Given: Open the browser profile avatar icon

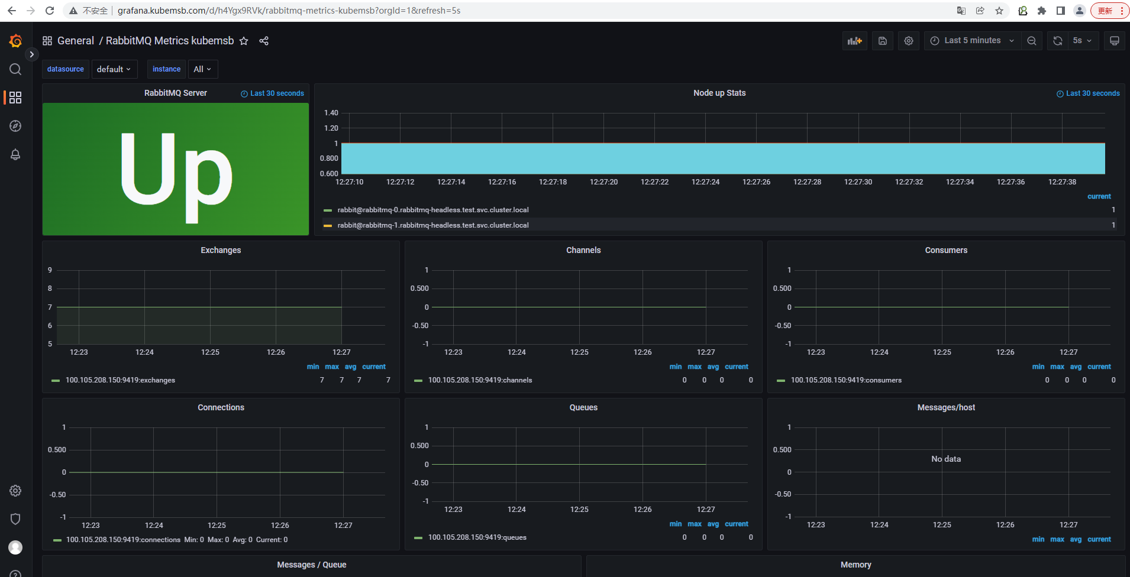Looking at the screenshot, I should coord(1080,11).
